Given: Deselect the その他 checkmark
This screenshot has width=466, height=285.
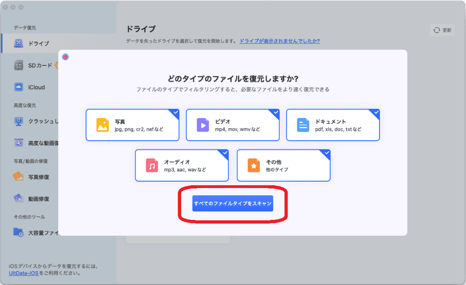Looking at the screenshot, I should pyautogui.click(x=326, y=153).
